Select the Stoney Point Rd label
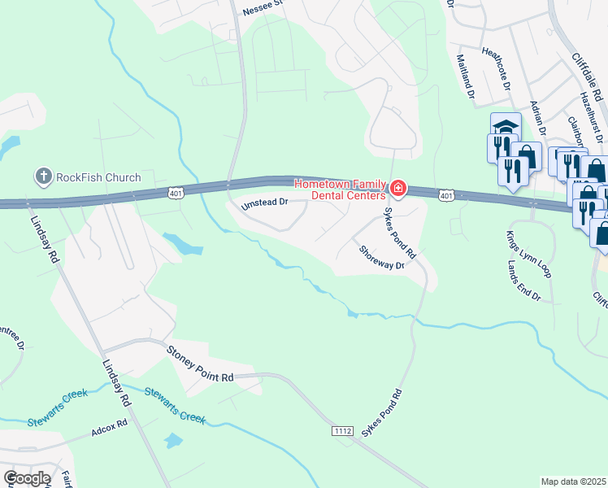Viewport: 608px width, 488px height. coord(200,364)
